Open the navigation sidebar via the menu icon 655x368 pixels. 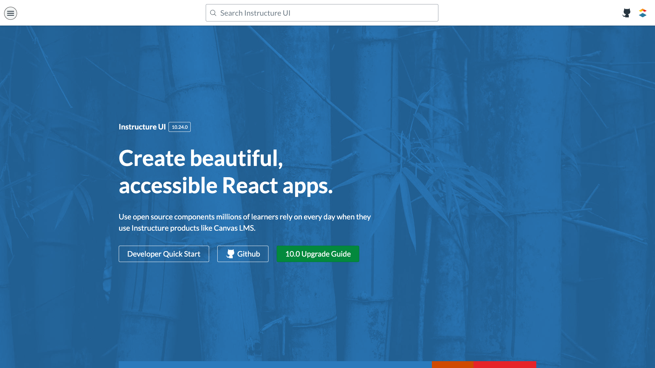tap(10, 13)
